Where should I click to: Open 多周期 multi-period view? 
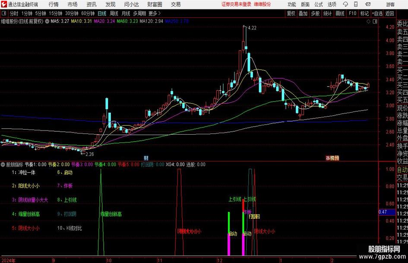tap(139, 13)
